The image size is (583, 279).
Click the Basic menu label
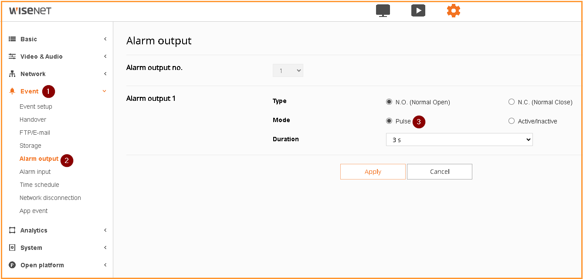(x=29, y=39)
